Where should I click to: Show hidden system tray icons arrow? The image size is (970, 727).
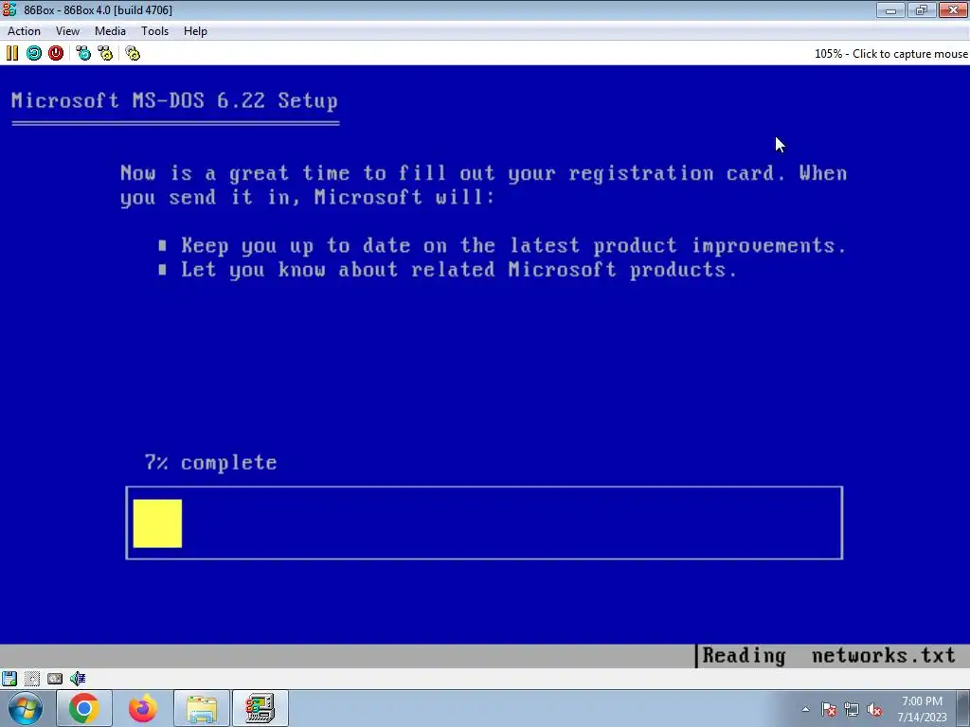[x=805, y=709]
